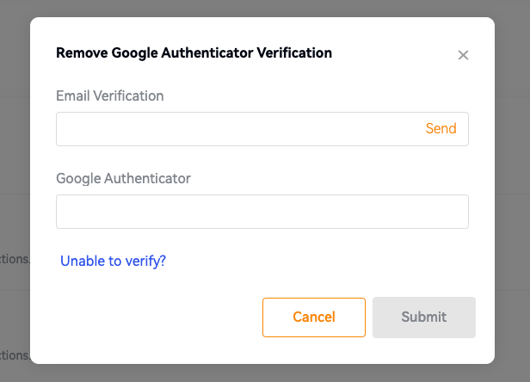Image resolution: width=530 pixels, height=382 pixels.
Task: Dismiss the dialog using the orange-outlined Cancel
Action: 313,317
